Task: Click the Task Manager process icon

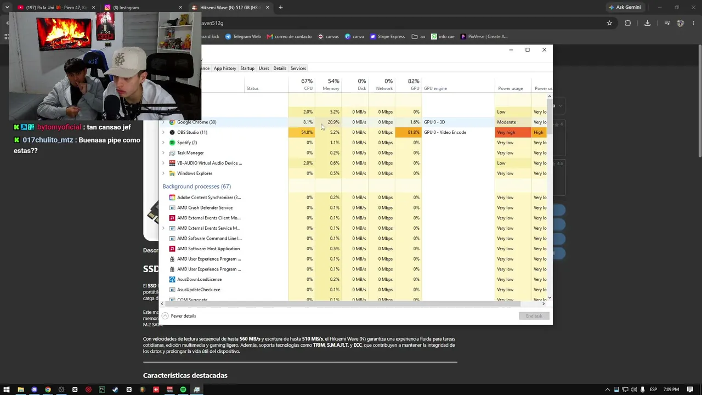Action: point(172,153)
